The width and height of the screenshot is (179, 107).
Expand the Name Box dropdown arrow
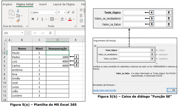point(23,33)
